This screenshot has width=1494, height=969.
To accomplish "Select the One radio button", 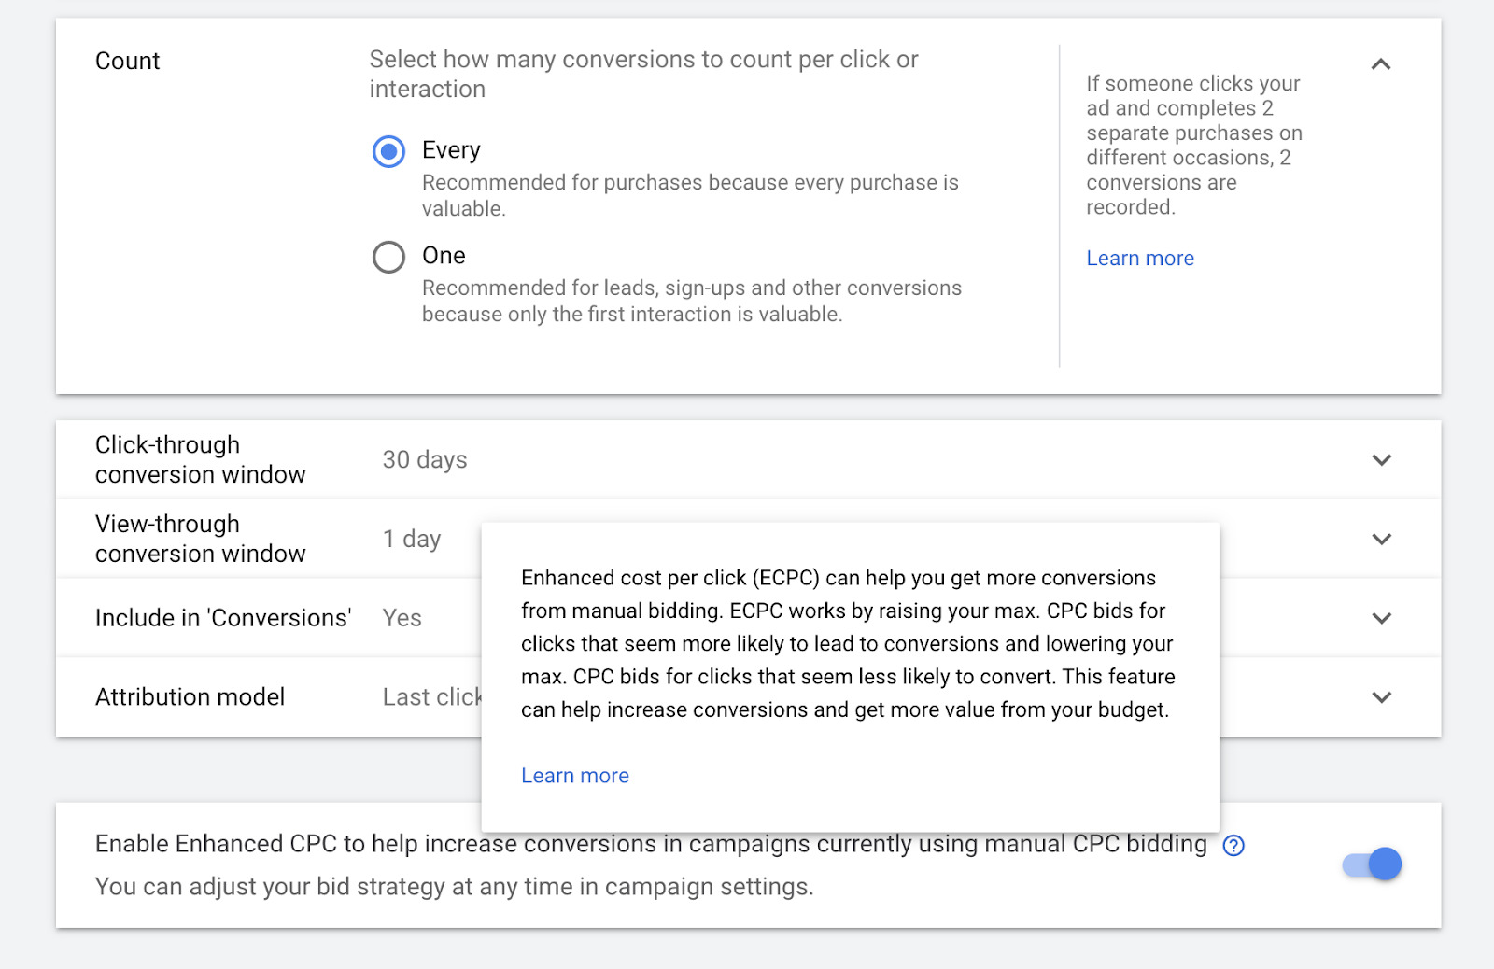I will pos(388,257).
